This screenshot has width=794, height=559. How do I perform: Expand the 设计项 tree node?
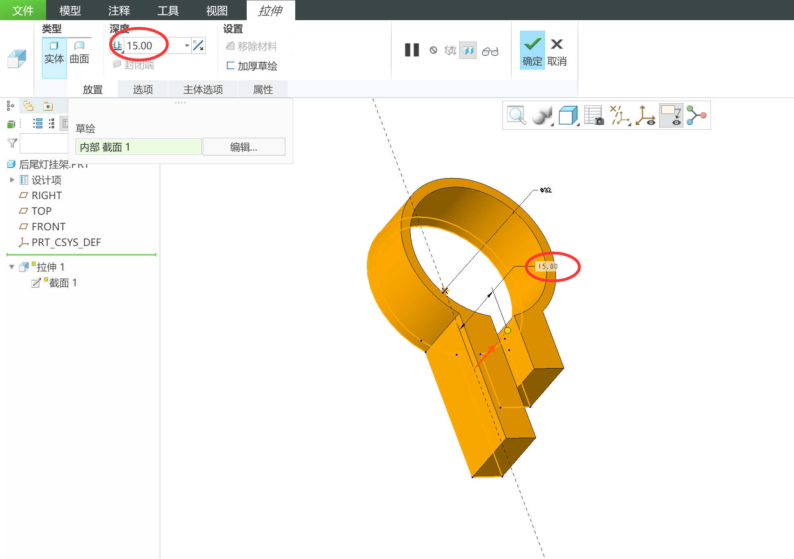(12, 180)
